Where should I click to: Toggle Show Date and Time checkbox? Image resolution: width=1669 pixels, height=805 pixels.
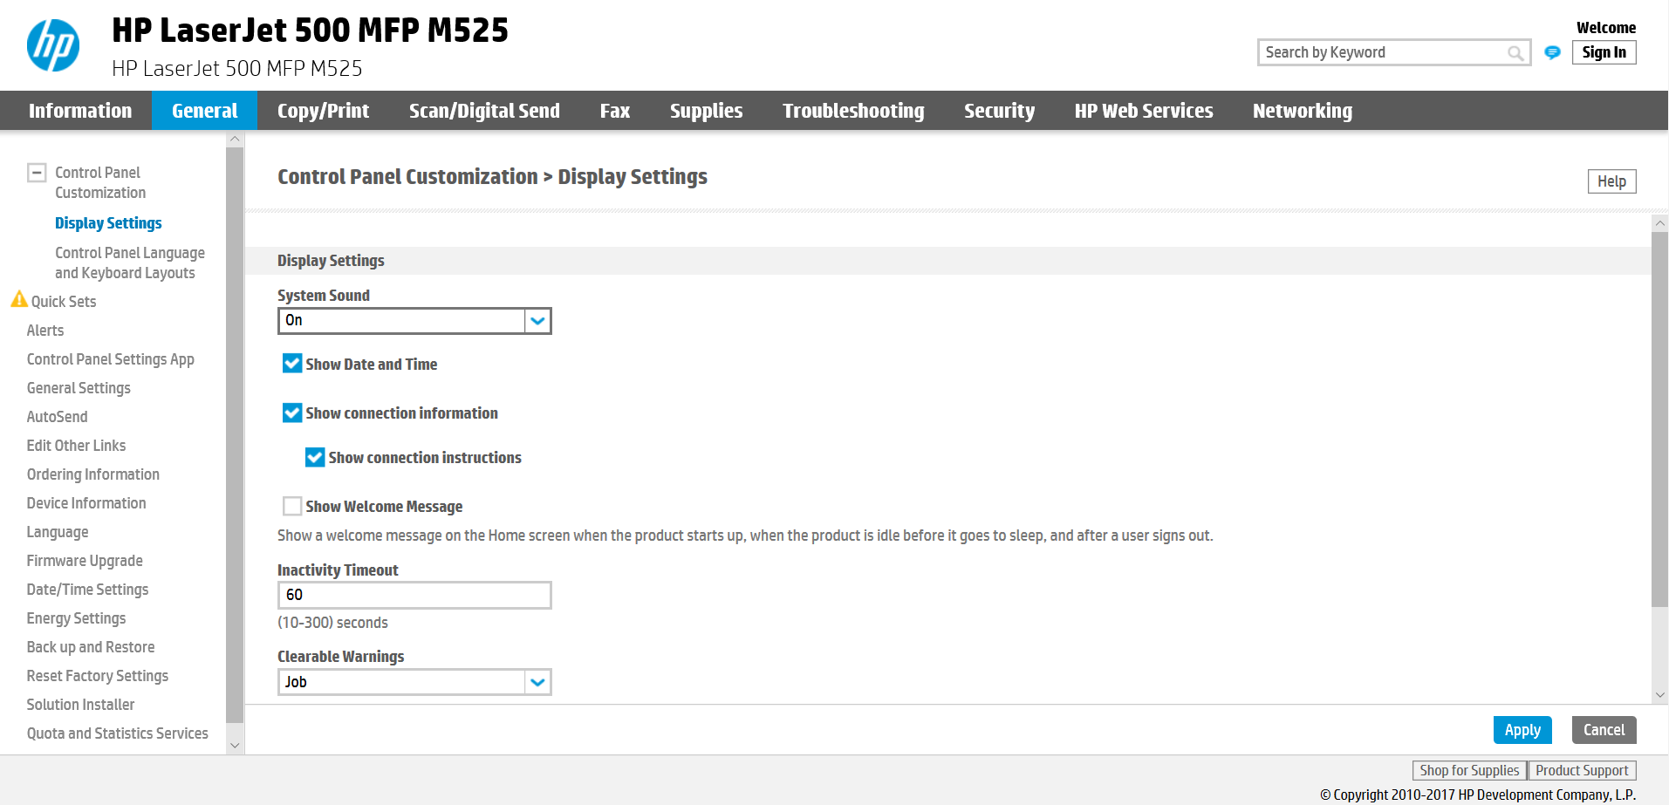[x=292, y=364]
